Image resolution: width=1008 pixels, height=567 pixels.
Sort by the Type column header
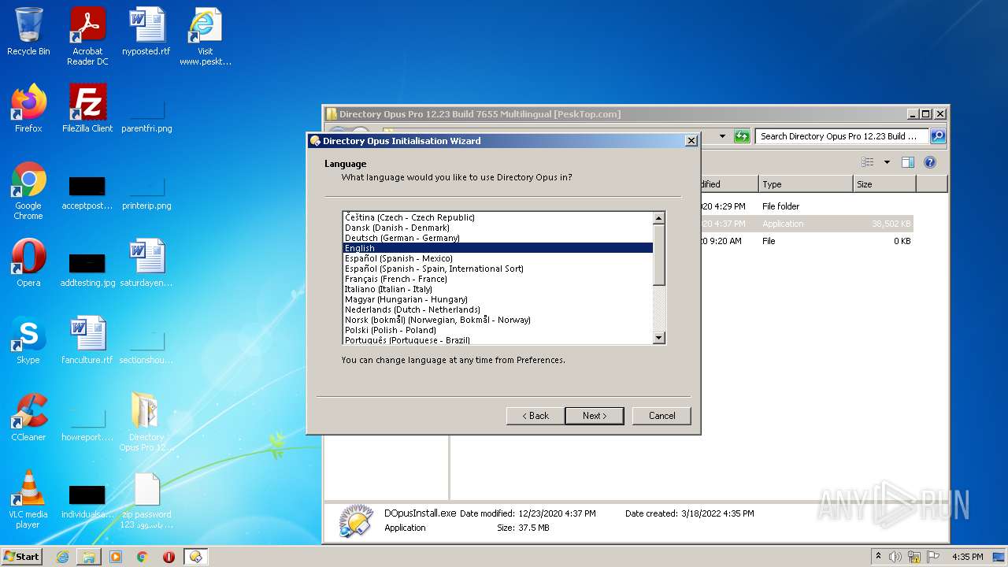(806, 184)
